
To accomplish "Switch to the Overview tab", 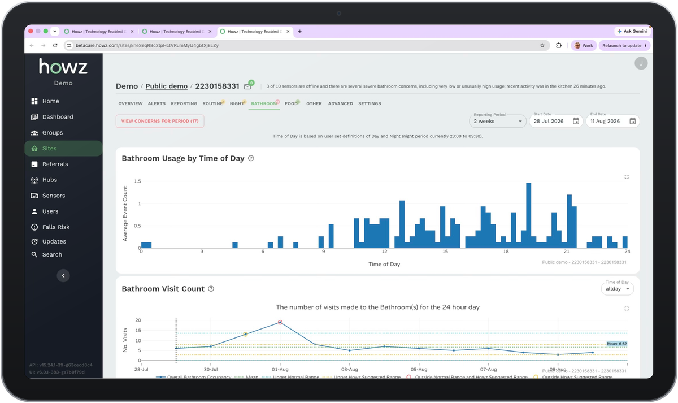I will (x=131, y=104).
